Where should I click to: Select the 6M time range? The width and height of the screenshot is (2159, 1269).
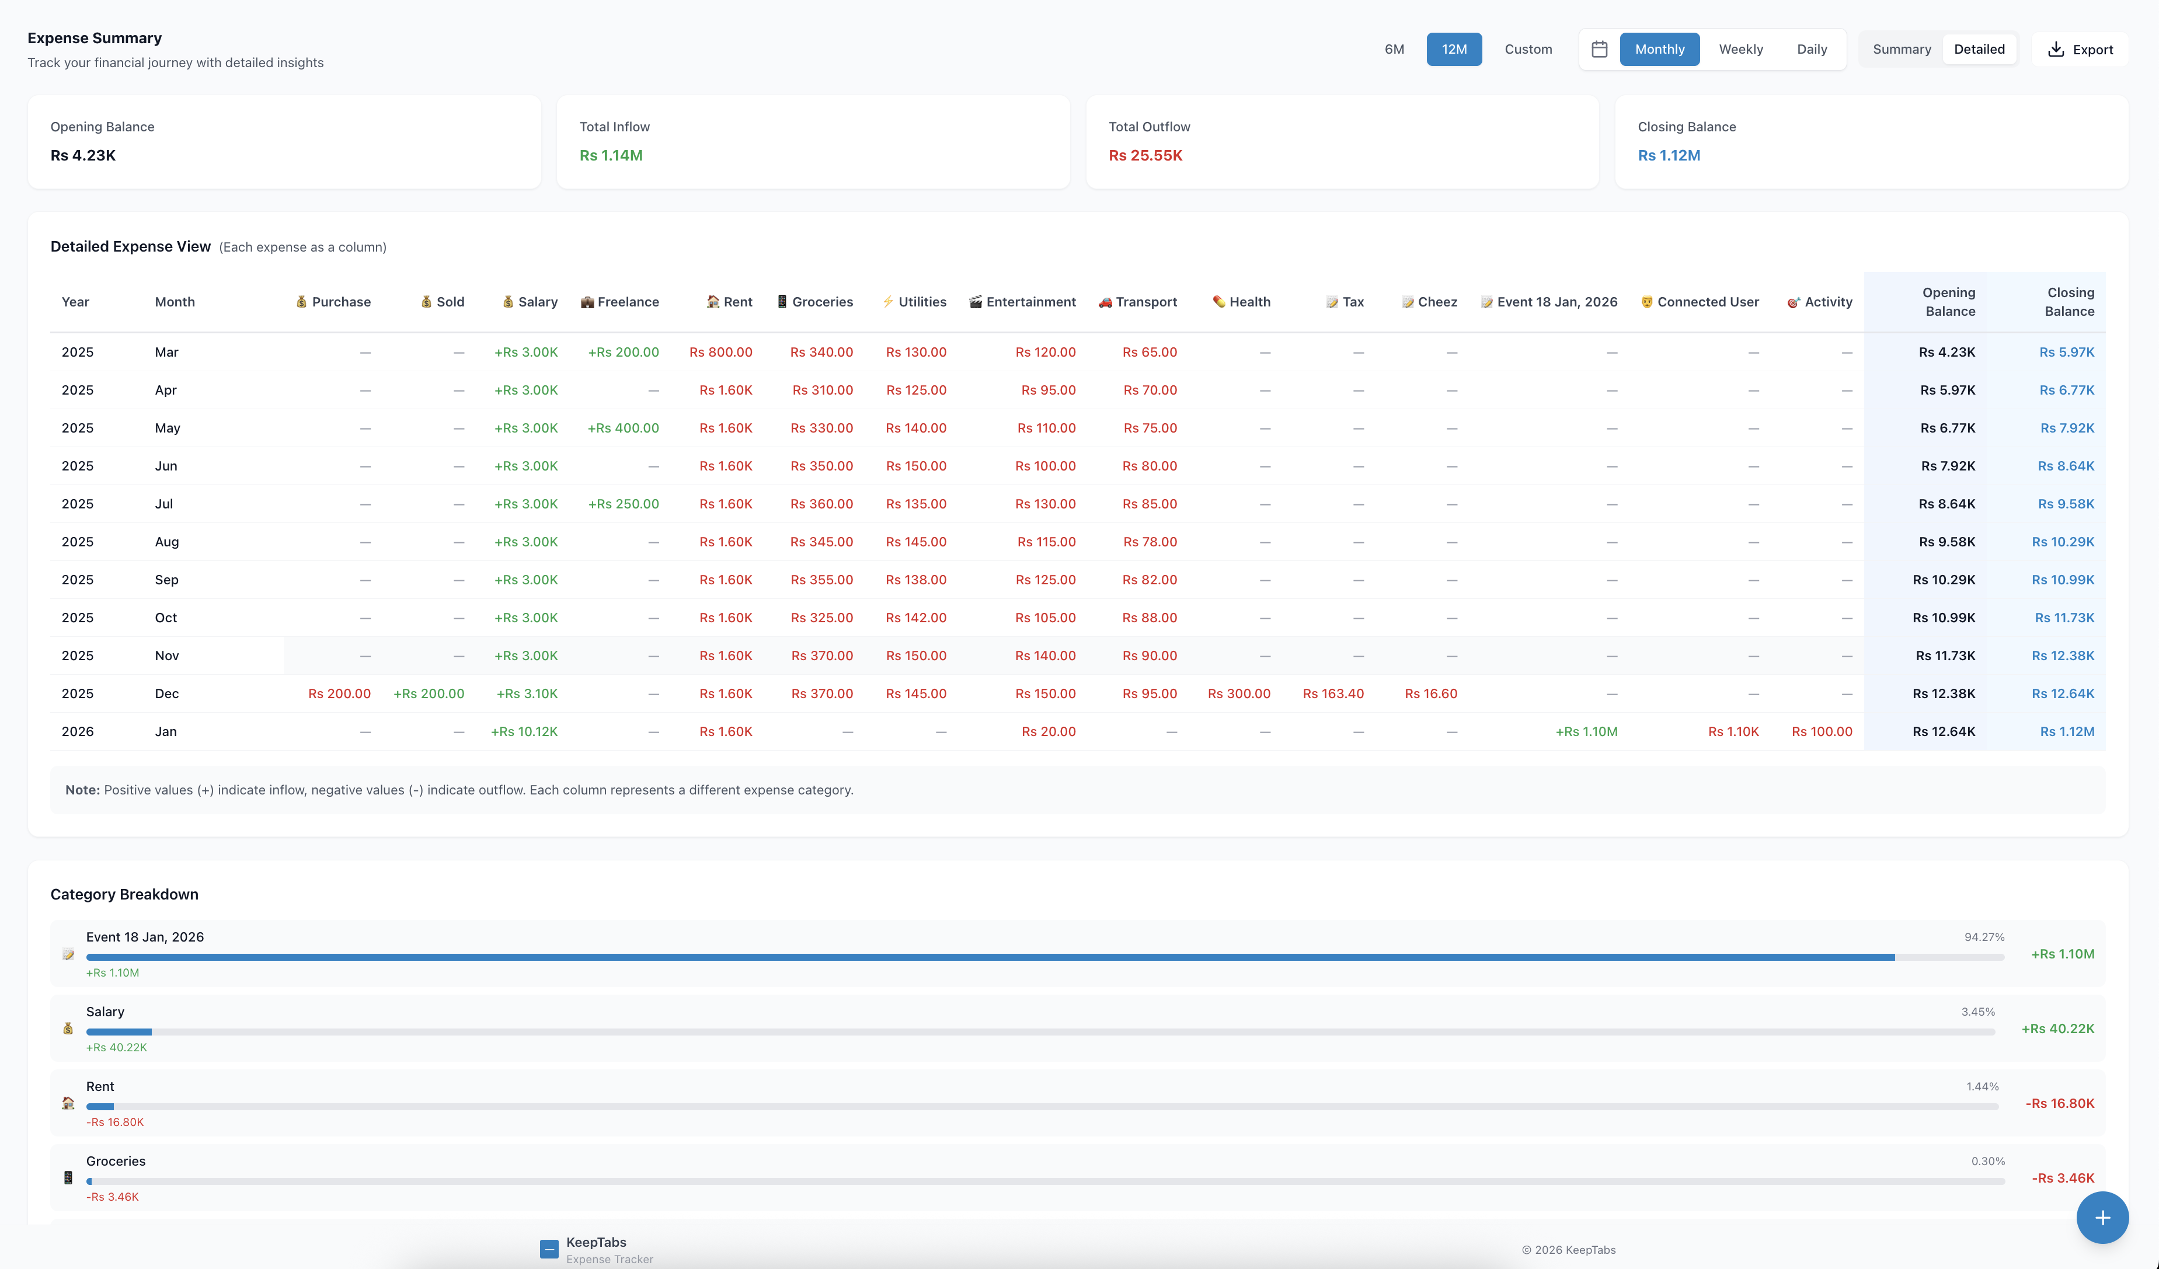pos(1394,49)
